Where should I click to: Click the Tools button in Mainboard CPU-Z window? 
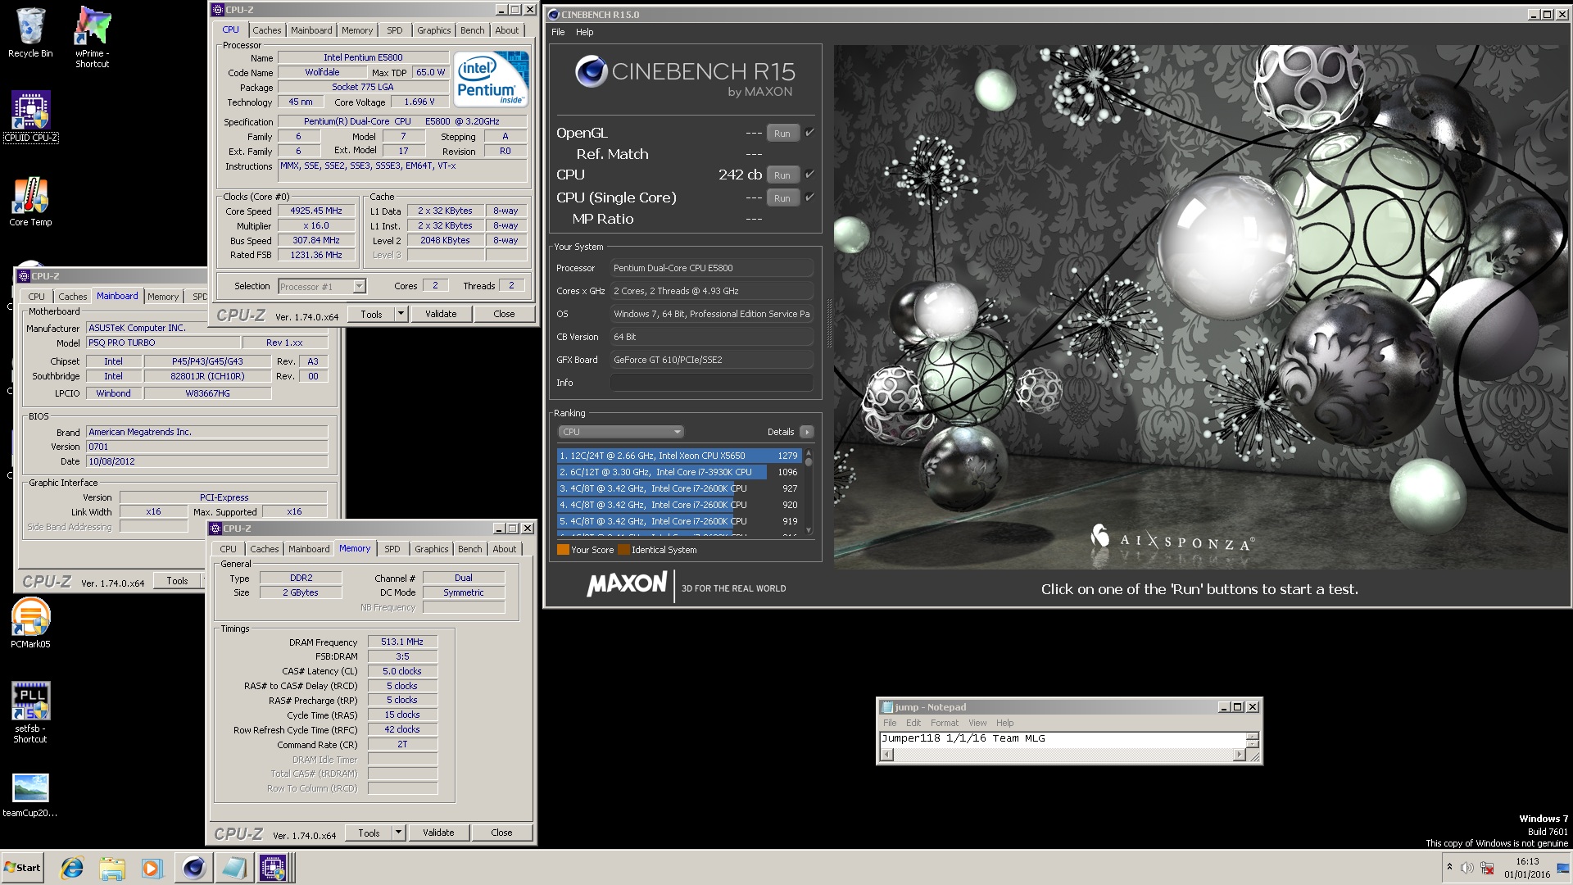(177, 581)
